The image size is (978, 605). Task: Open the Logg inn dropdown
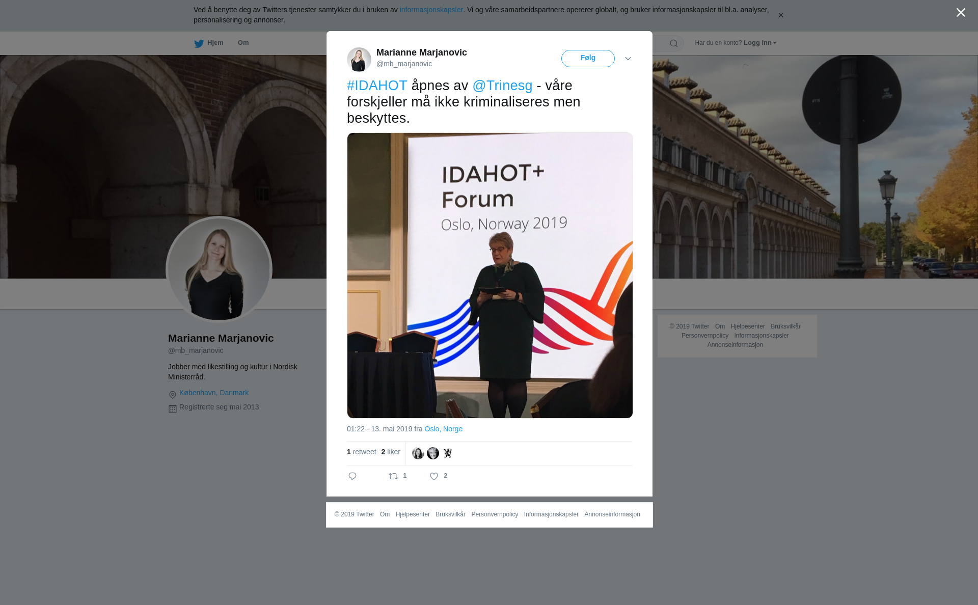(760, 43)
